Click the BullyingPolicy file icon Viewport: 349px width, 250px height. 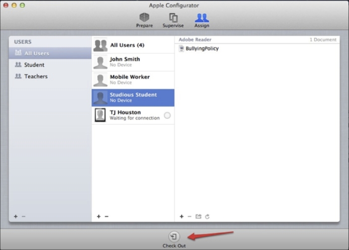point(181,48)
